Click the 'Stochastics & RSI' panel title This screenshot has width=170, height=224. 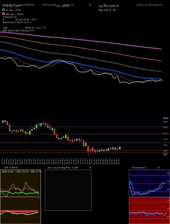pyautogui.click(x=146, y=168)
